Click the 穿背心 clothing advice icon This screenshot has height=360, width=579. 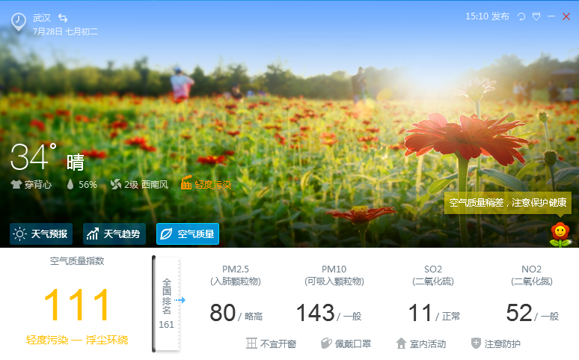16,184
